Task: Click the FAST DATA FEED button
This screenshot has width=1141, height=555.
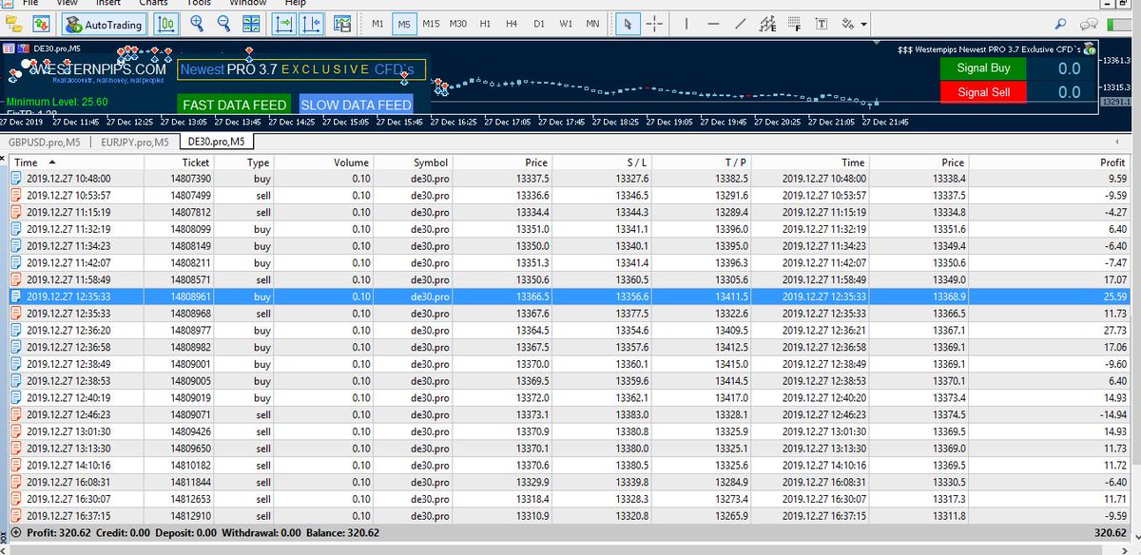Action: [234, 105]
